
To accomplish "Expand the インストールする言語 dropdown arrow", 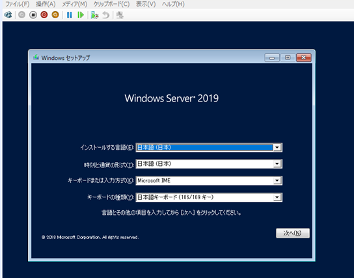I will tap(277, 148).
